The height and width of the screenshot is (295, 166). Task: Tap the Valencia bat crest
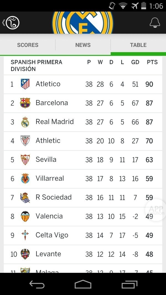pyautogui.click(x=25, y=216)
